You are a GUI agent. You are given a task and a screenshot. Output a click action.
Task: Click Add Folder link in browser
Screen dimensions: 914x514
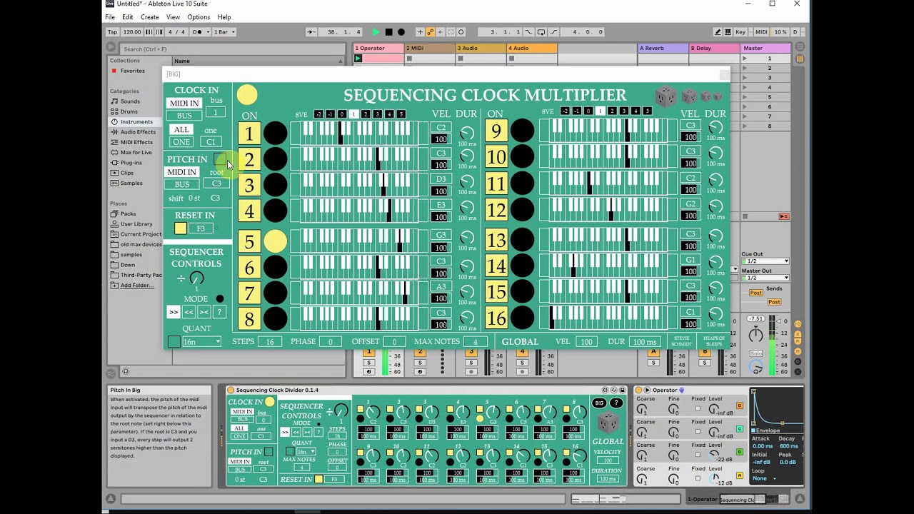click(136, 286)
